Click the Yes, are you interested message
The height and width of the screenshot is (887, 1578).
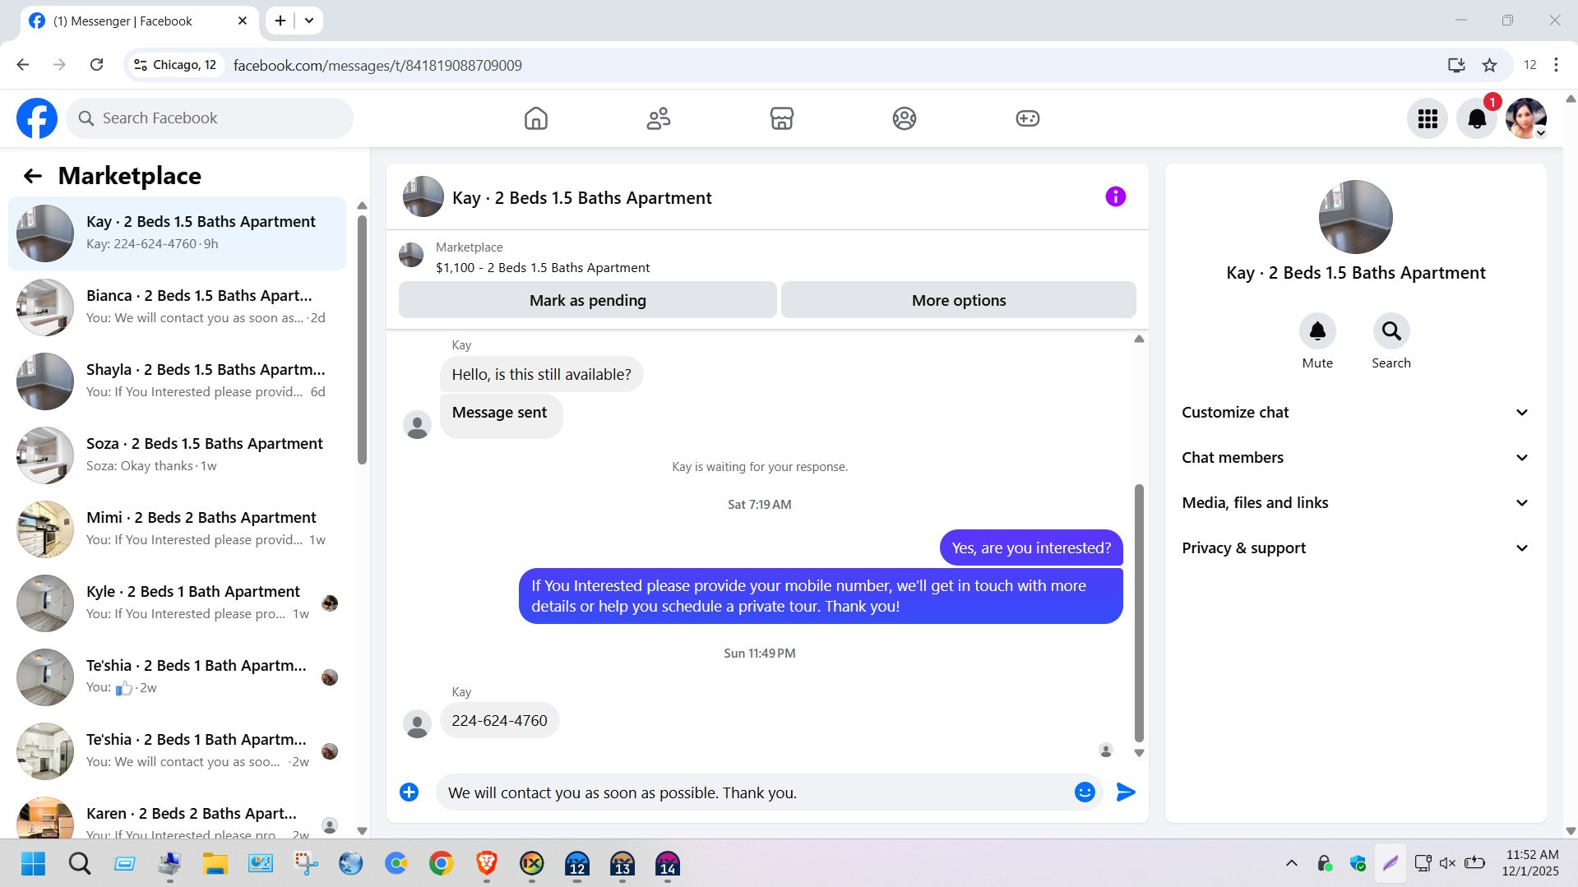click(1031, 548)
